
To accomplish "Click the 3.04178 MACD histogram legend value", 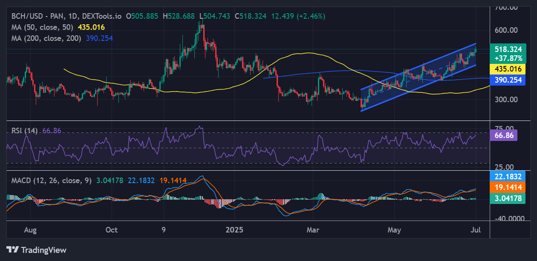I will [x=109, y=181].
